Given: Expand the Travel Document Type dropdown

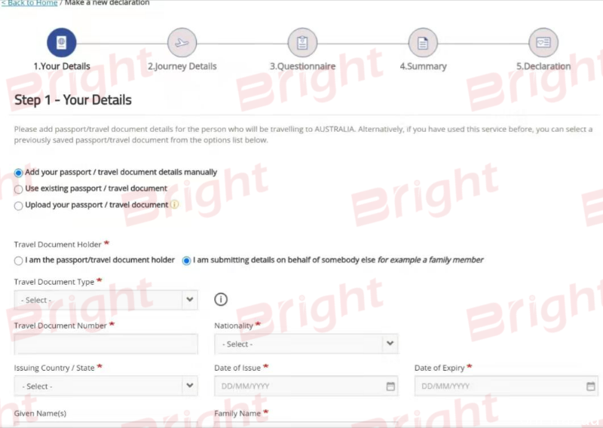Looking at the screenshot, I should 106,300.
